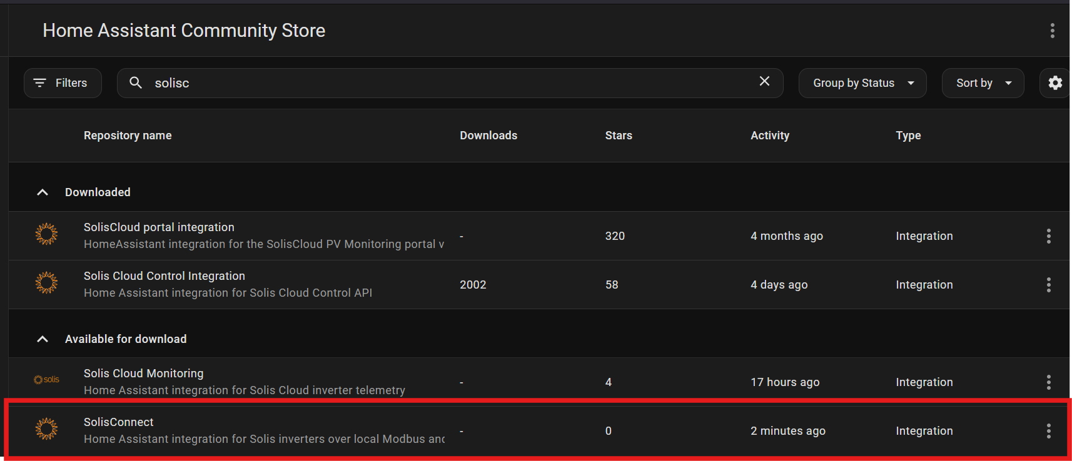
Task: Open the Group by Status dropdown
Action: click(x=862, y=83)
